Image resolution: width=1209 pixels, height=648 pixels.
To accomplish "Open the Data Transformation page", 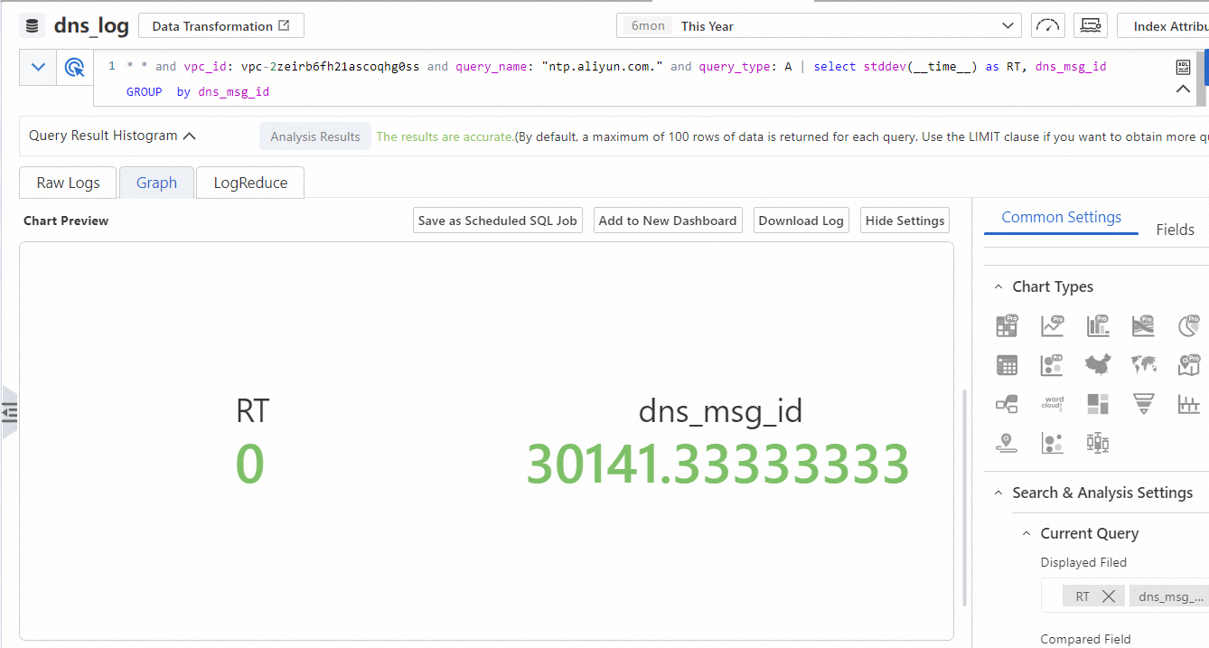I will click(x=221, y=26).
